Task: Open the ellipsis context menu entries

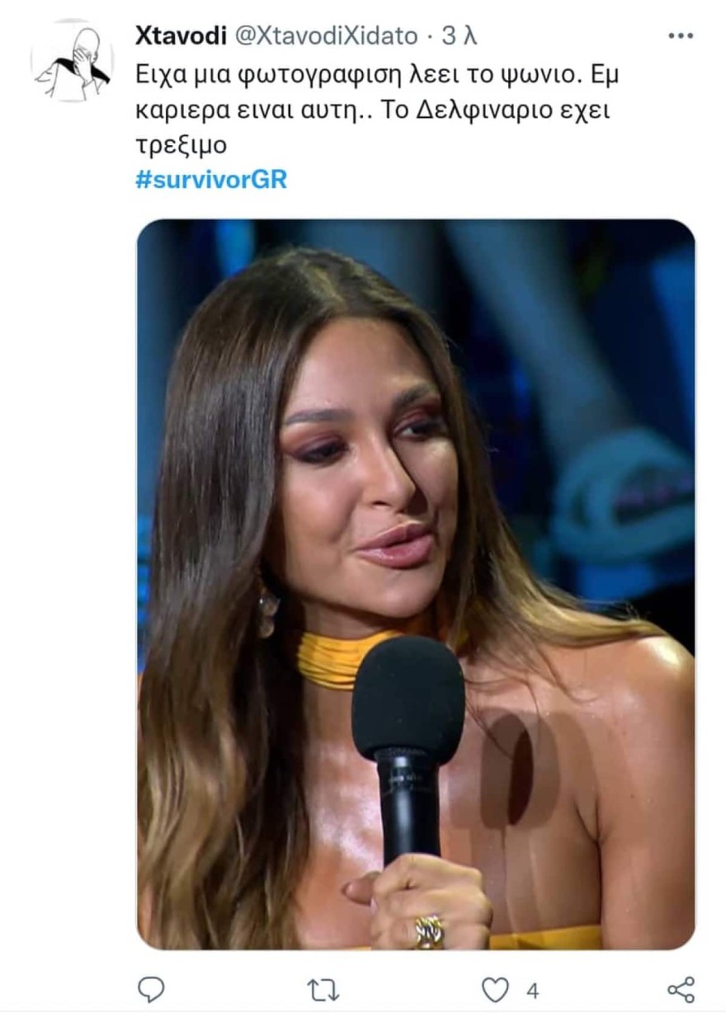Action: pos(681,35)
